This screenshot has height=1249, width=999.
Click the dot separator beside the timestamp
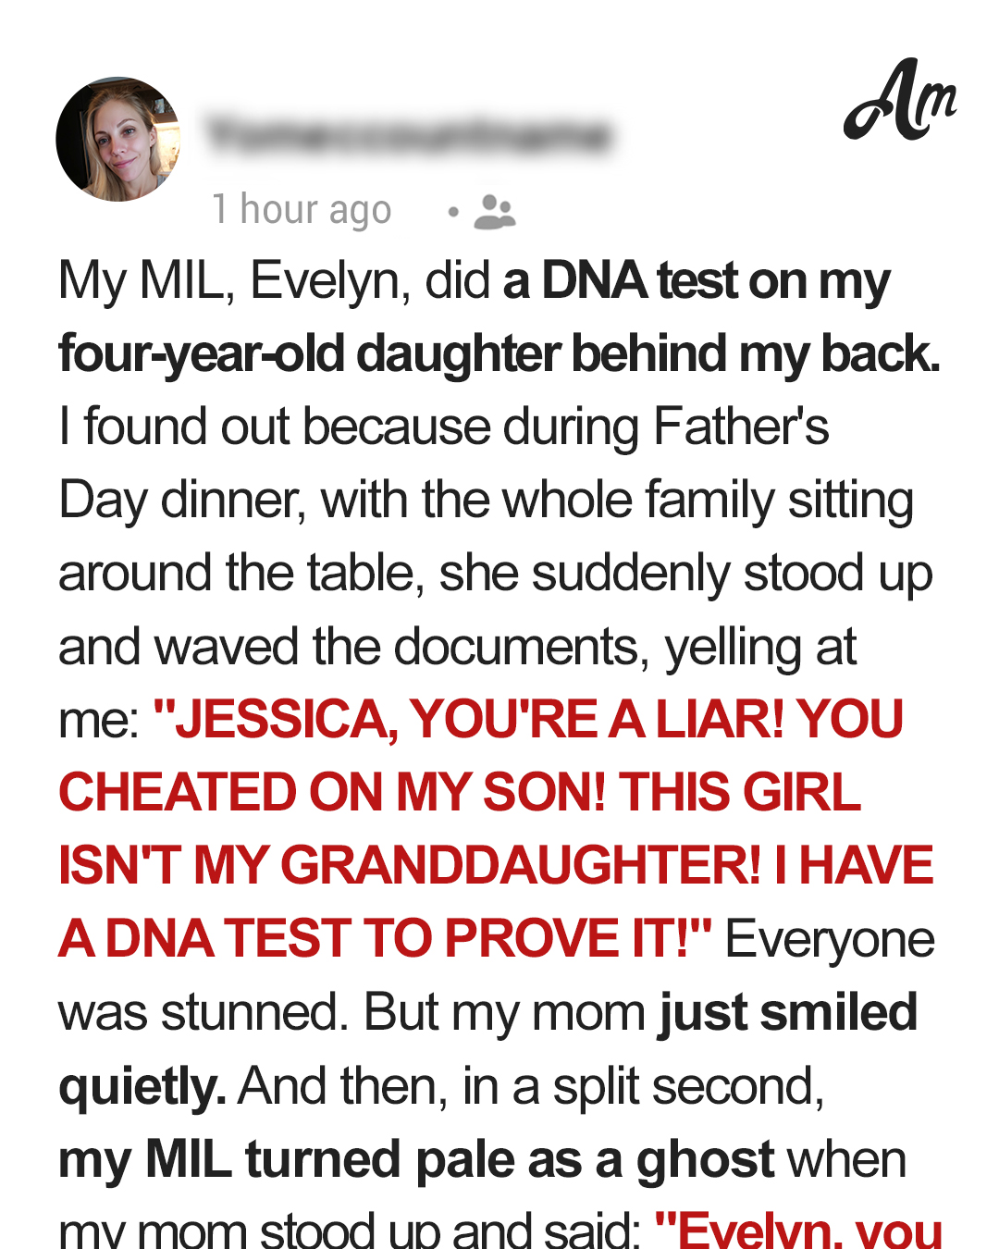tap(453, 212)
